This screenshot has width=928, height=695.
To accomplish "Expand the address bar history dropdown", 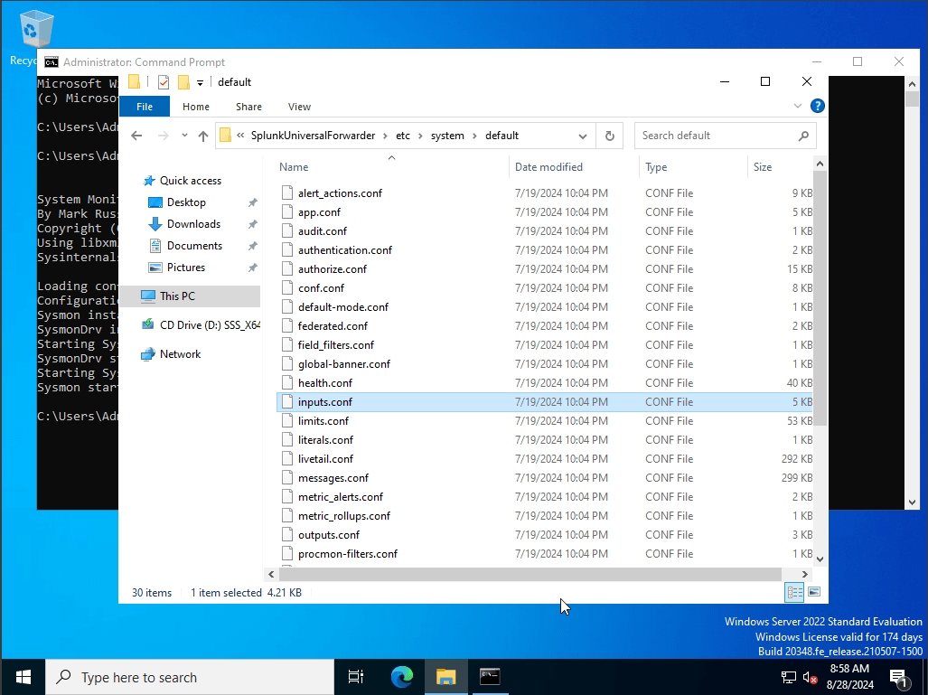I will click(x=582, y=136).
